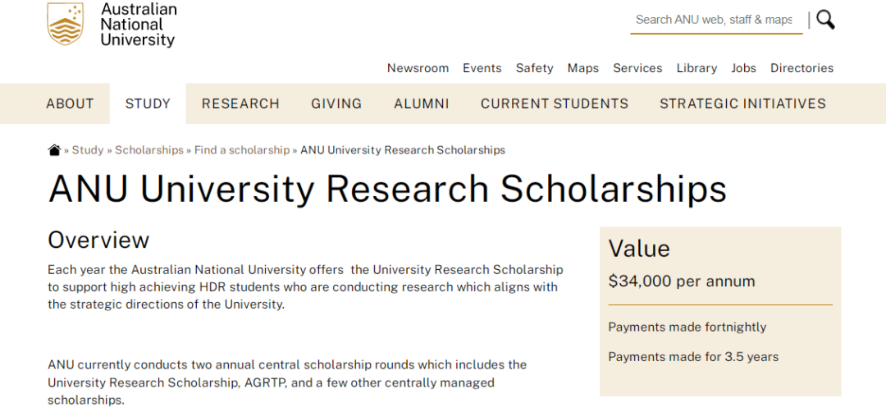Visit the Library link
This screenshot has height=412, width=886.
pyautogui.click(x=696, y=68)
